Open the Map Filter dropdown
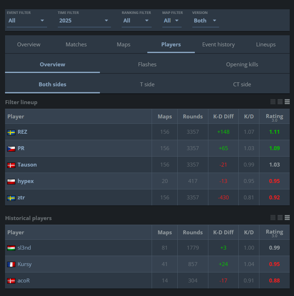 tap(172, 21)
